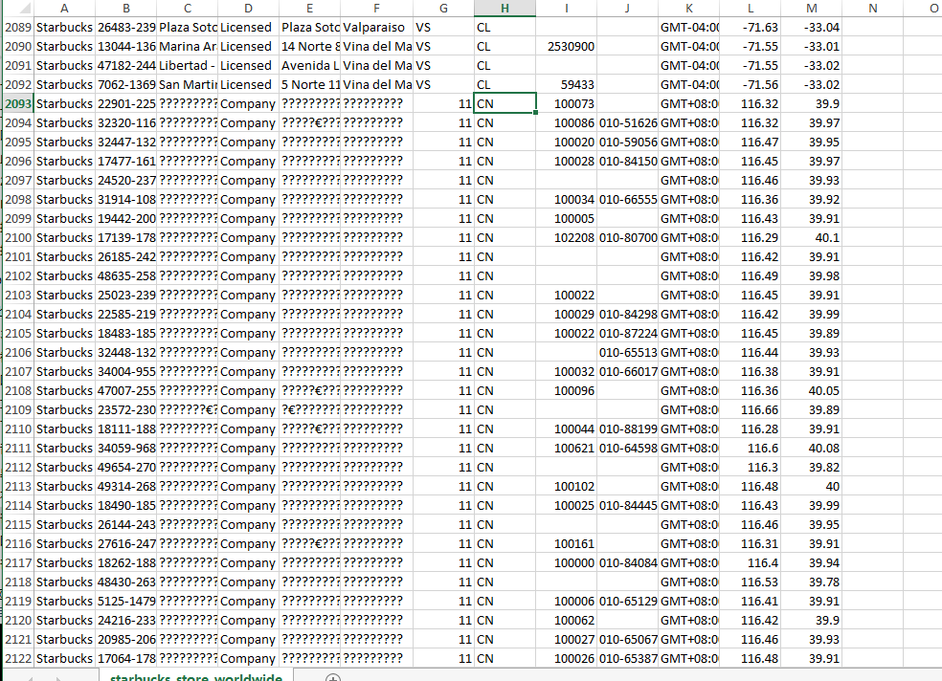The image size is (942, 681).
Task: Click 'Licensed' cell in row 2091
Action: pyautogui.click(x=248, y=65)
